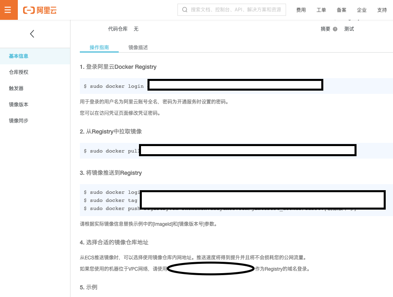Navigate to 镜像同步 in the sidebar
Image resolution: width=393 pixels, height=297 pixels.
point(19,121)
